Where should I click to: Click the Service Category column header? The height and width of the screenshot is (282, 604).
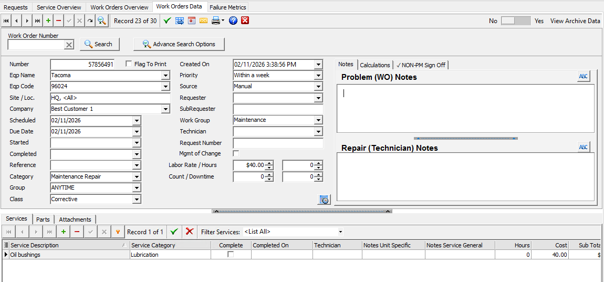coord(170,245)
